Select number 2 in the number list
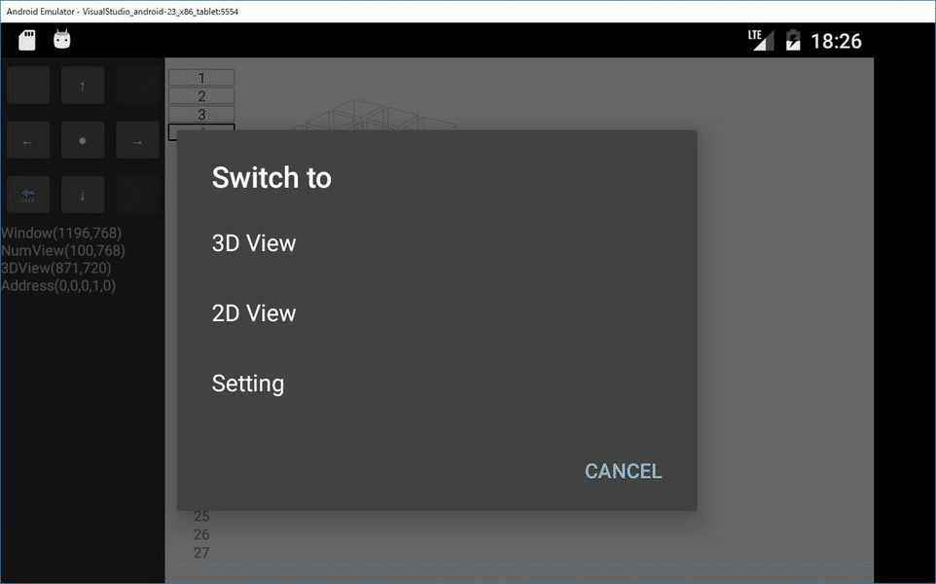 pyautogui.click(x=201, y=96)
